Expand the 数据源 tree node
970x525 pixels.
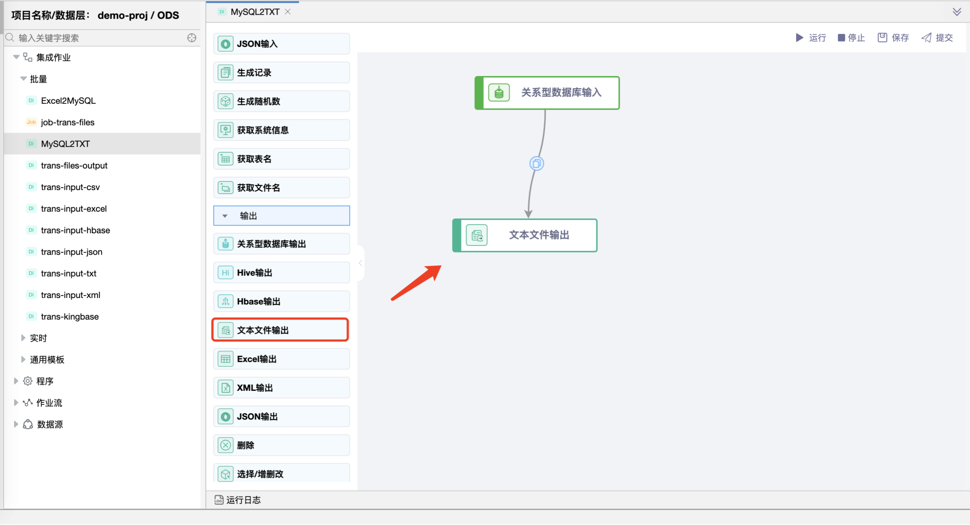coord(16,424)
